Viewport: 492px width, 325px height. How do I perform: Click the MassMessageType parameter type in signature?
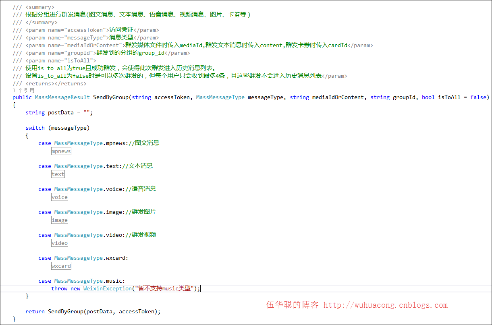[220, 97]
